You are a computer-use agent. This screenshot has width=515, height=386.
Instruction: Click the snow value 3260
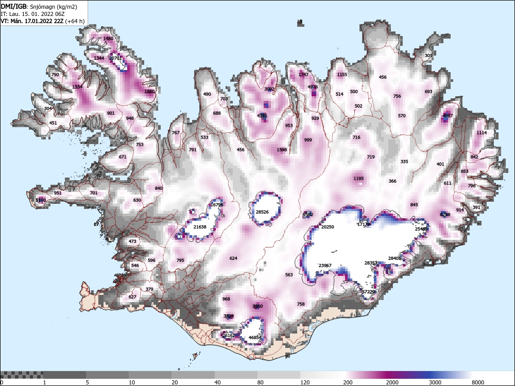point(257,306)
